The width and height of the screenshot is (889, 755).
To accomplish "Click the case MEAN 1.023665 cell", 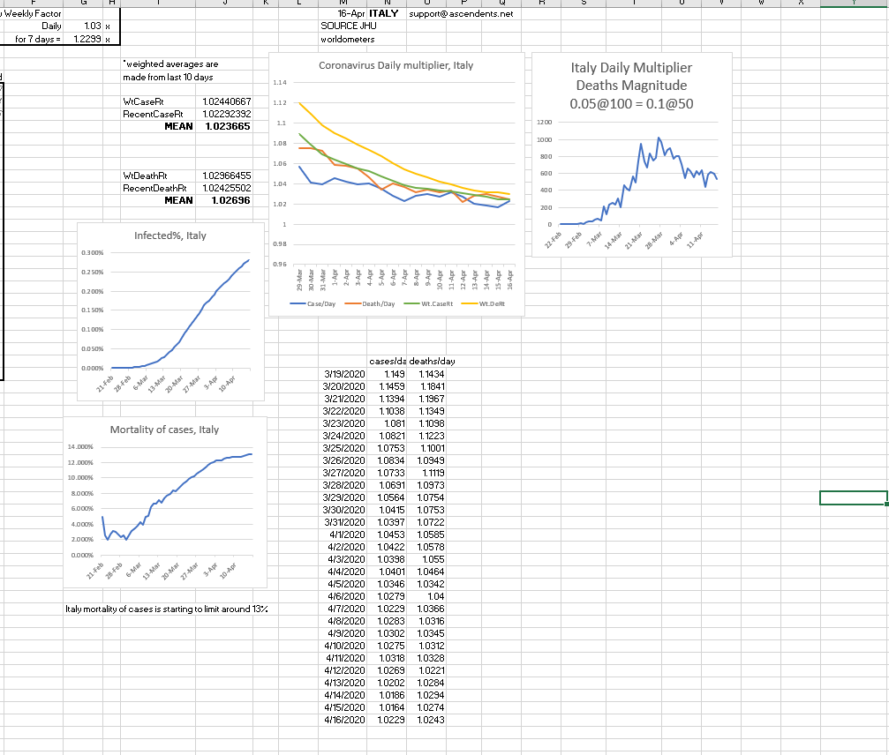I will pyautogui.click(x=227, y=126).
